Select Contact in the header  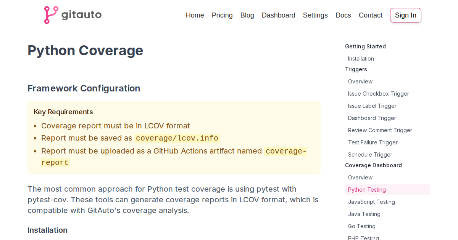[370, 15]
